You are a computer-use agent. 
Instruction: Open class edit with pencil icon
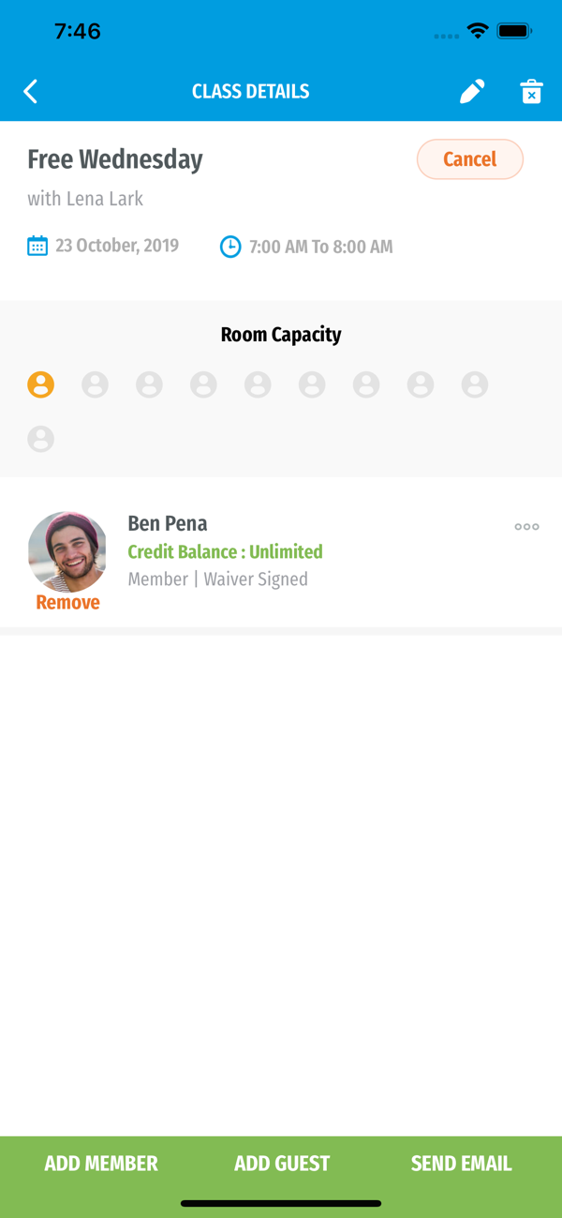[472, 91]
